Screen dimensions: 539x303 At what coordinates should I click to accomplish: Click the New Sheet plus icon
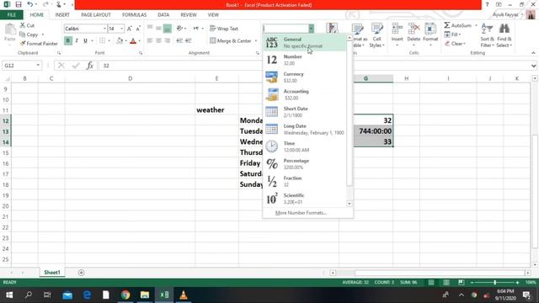click(81, 273)
